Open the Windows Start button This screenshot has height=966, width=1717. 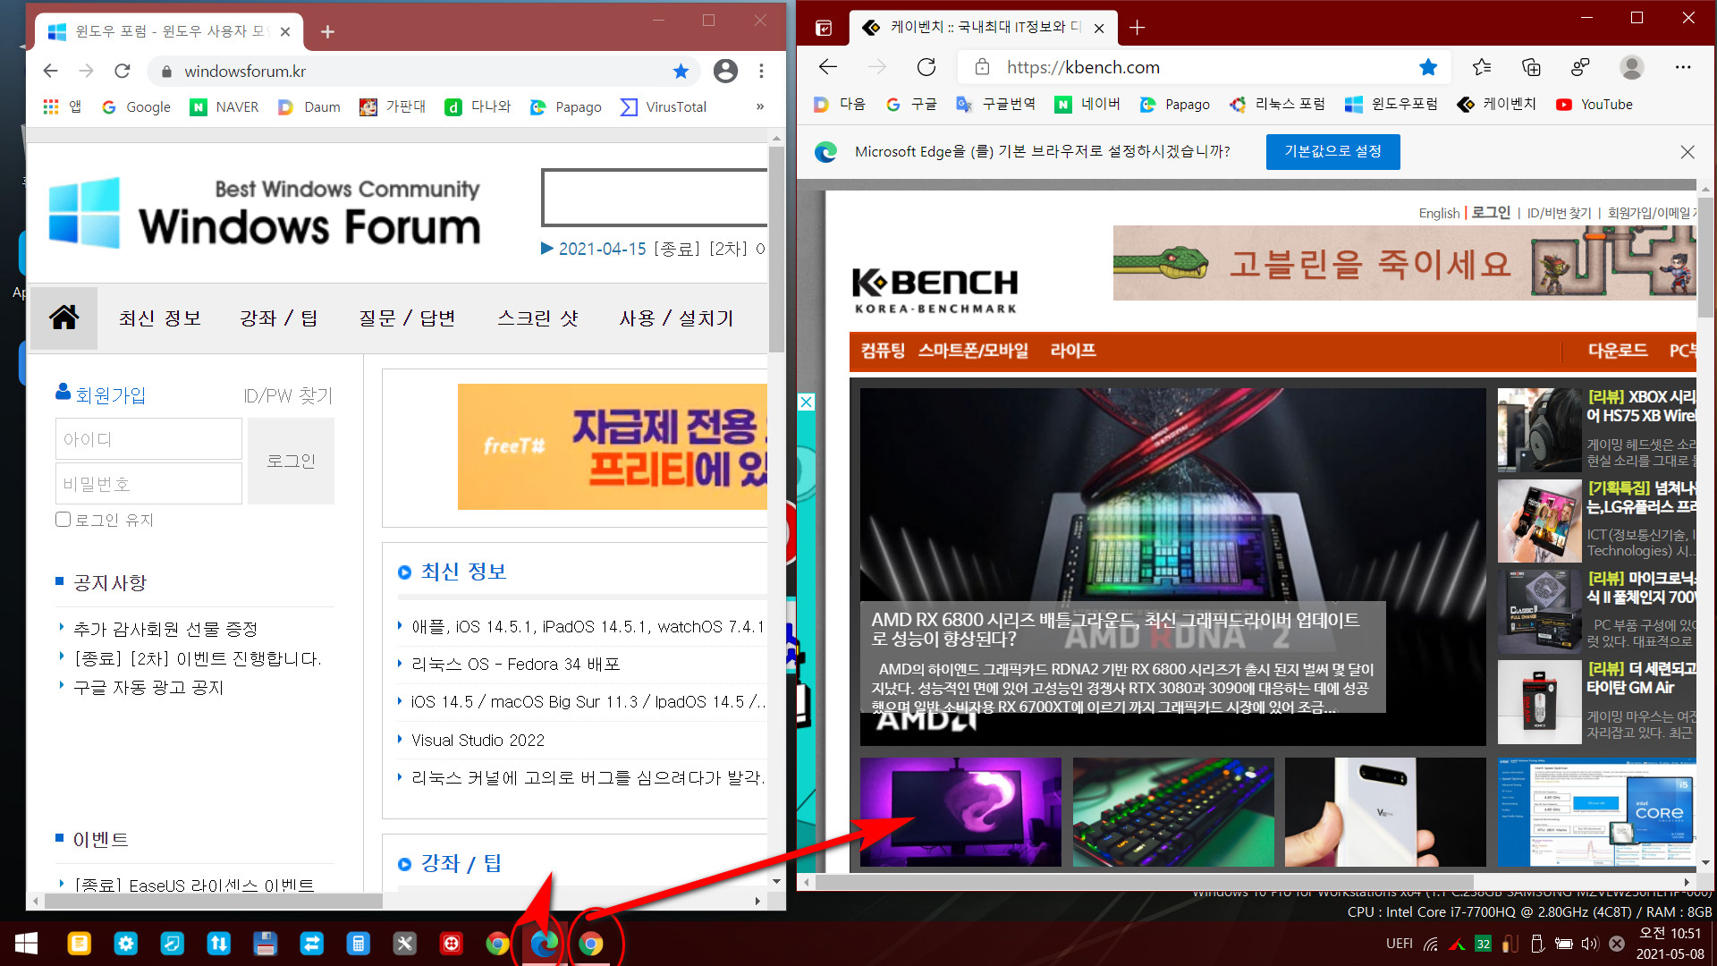pos(26,944)
